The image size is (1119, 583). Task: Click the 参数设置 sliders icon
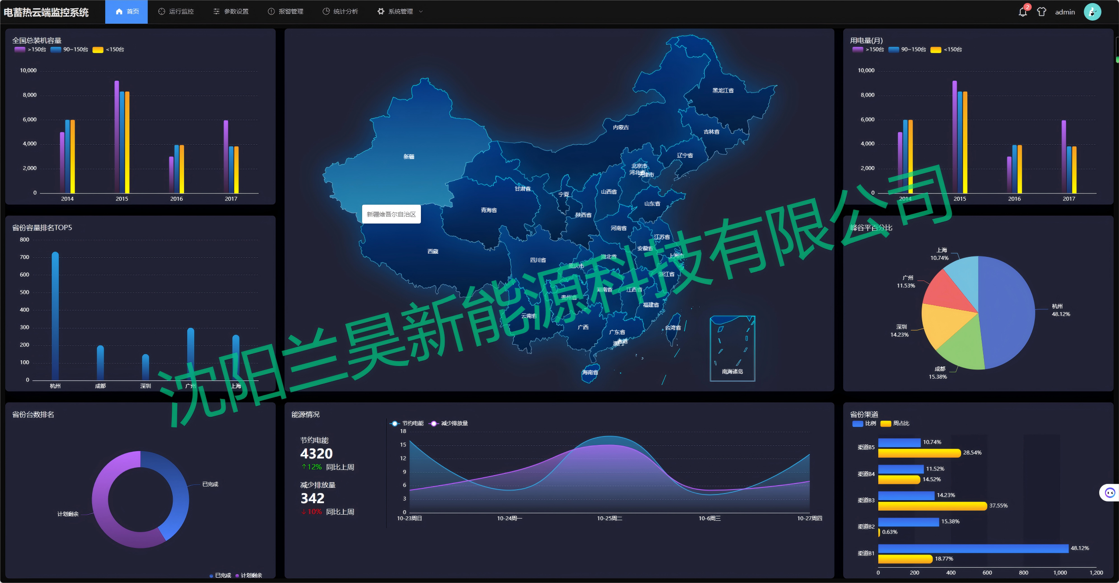click(216, 11)
